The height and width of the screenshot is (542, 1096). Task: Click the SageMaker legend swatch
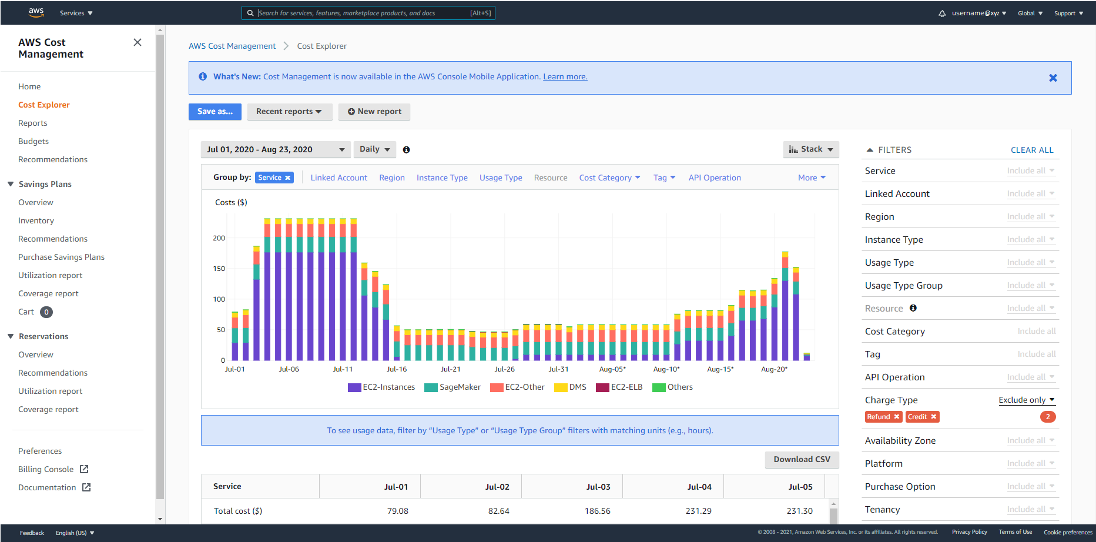(x=431, y=387)
